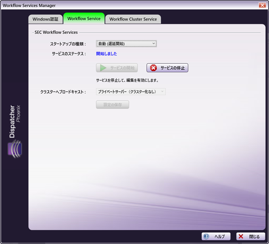Image resolution: width=269 pixels, height=244 pixels.
Task: Click the grayed サービスの開始 button
Action: click(x=117, y=68)
